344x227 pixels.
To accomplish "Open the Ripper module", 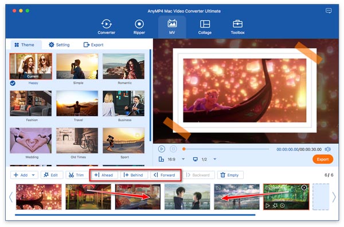I will (139, 27).
